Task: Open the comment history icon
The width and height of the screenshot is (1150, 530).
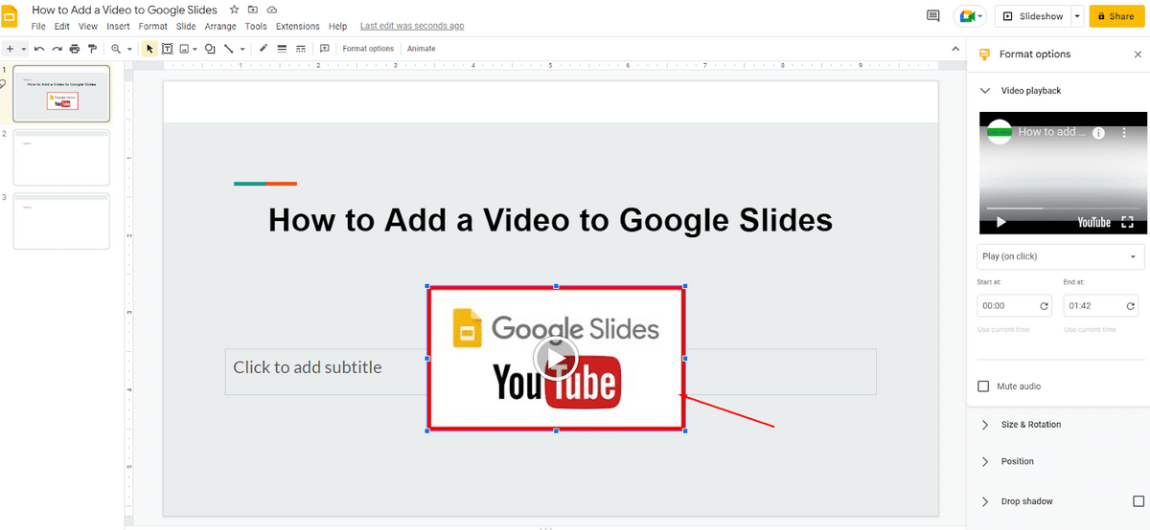Action: 933,16
